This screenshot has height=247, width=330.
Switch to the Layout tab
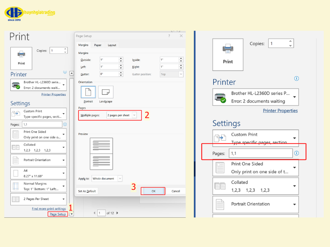(x=112, y=45)
